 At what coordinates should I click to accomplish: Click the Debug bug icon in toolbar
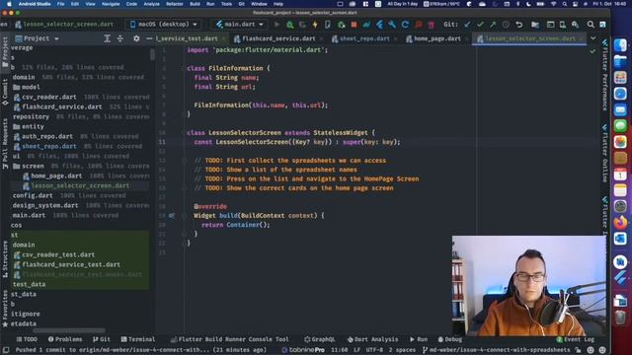pos(289,25)
